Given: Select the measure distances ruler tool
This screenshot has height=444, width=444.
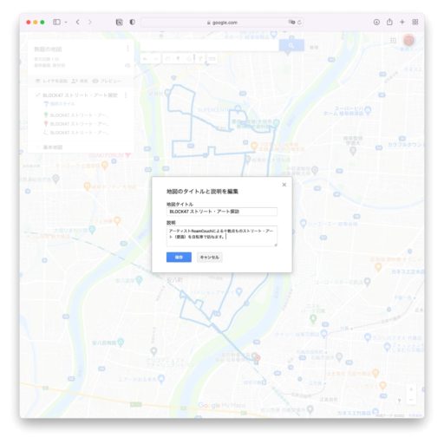Looking at the screenshot, I should [x=212, y=59].
